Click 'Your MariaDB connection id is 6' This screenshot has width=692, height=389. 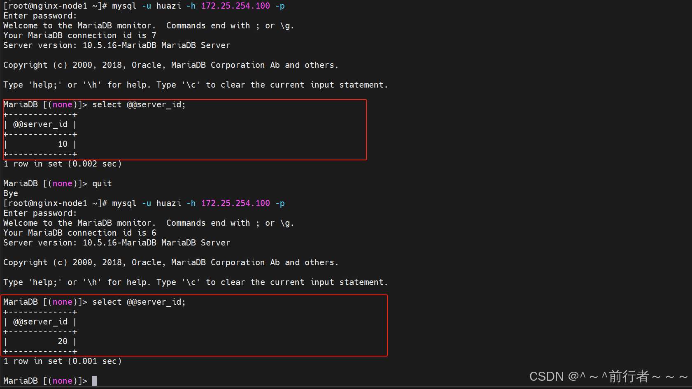(x=80, y=233)
